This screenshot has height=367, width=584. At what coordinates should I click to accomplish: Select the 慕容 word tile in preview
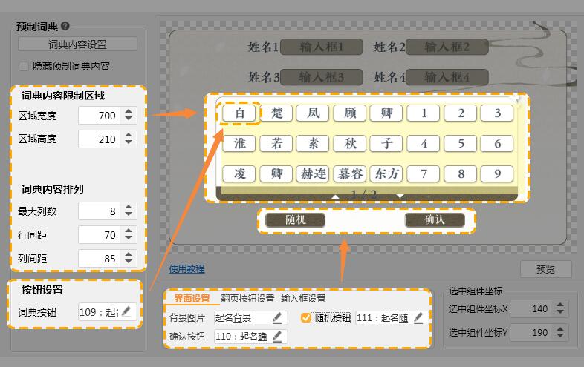click(351, 173)
